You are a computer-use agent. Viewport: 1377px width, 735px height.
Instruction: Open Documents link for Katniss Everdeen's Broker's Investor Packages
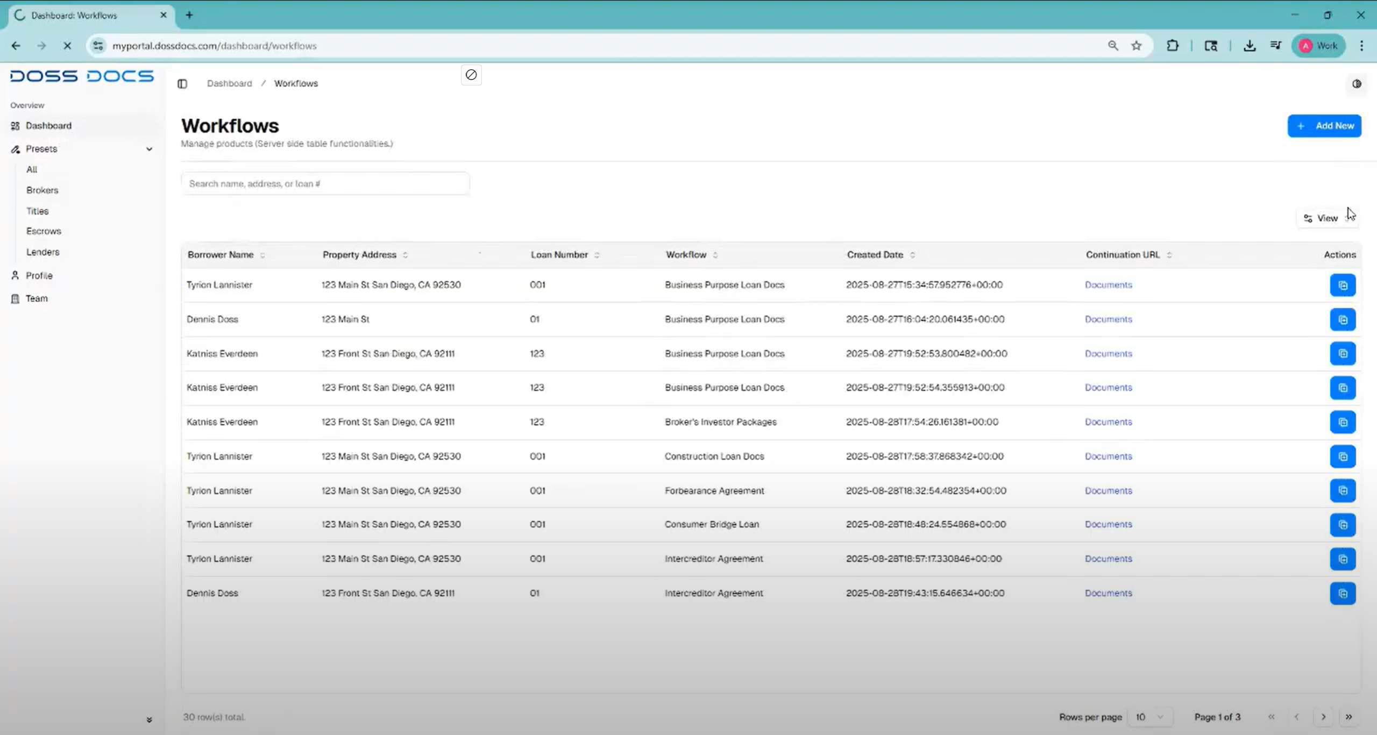[1108, 422]
